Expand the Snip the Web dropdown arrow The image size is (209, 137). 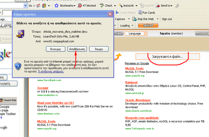point(158,19)
